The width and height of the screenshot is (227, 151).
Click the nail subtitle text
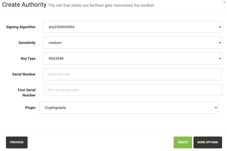(x=101, y=5)
